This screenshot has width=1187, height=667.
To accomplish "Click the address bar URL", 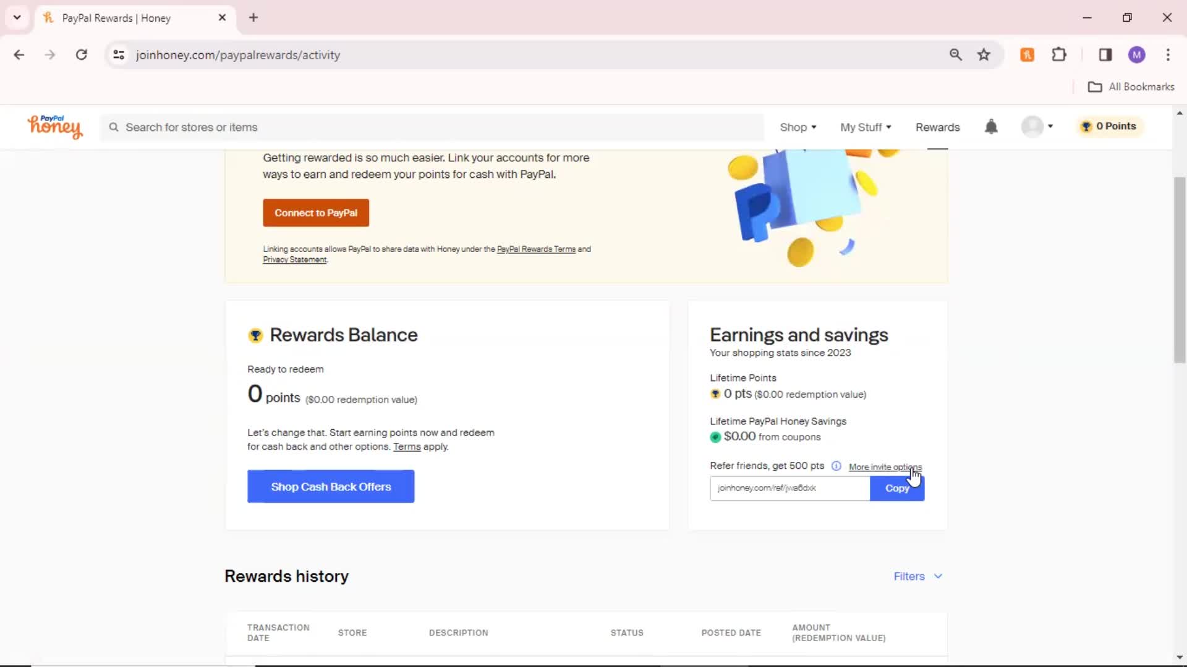I will tap(238, 55).
